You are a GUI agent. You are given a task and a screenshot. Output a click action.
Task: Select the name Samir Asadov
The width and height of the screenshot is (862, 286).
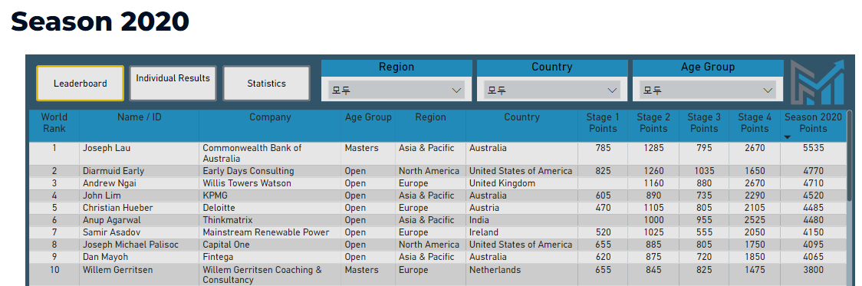click(109, 232)
